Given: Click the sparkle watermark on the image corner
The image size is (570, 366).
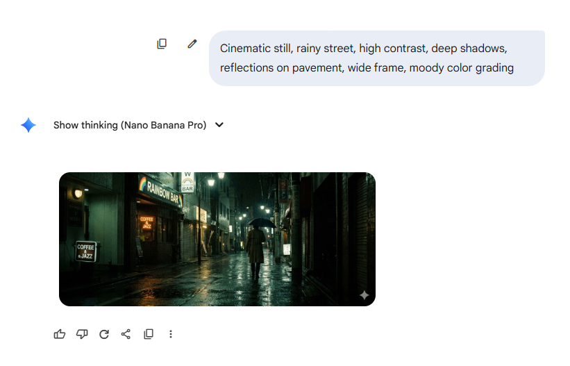Looking at the screenshot, I should coord(364,295).
